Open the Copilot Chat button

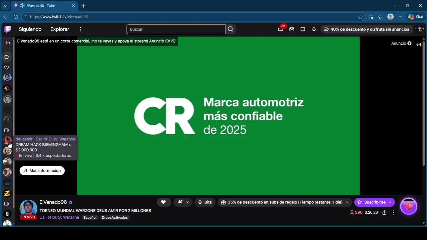click(416, 17)
